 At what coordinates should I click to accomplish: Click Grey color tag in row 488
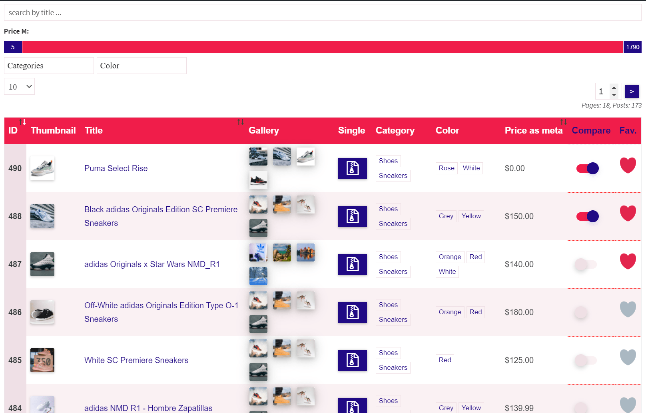446,216
